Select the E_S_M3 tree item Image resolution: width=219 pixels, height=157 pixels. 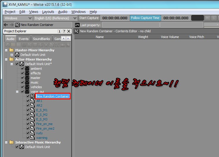pyautogui.click(x=42, y=119)
